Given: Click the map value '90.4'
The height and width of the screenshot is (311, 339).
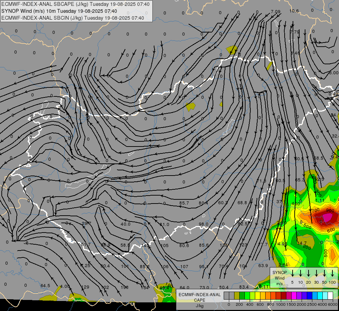Looking at the screenshot, I should tap(105, 266).
